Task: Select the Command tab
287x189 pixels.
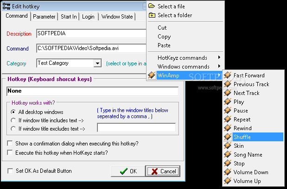Action: (x=17, y=16)
